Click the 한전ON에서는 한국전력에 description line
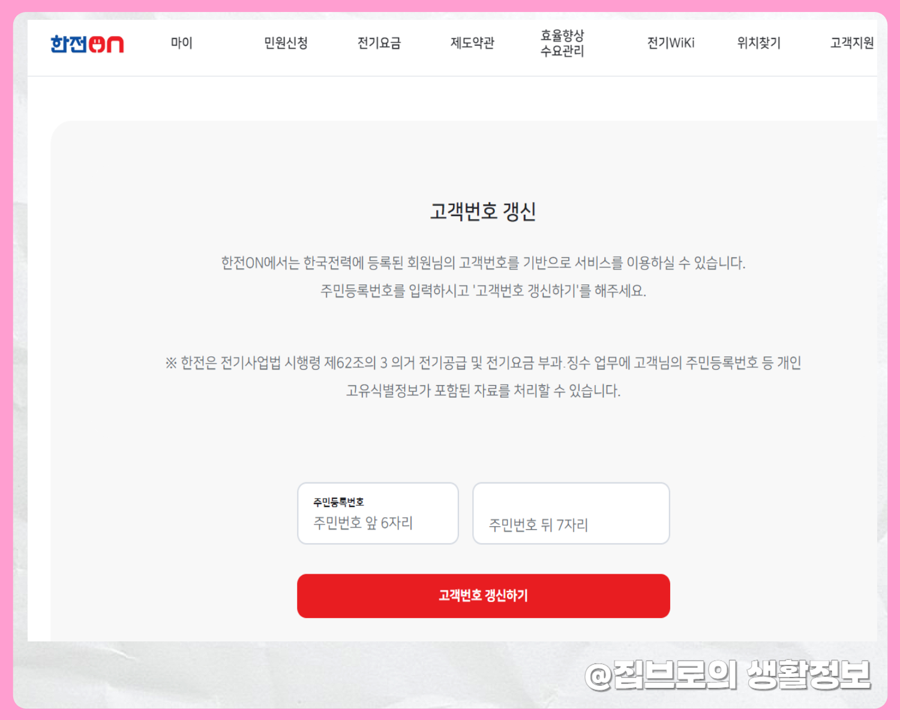 tap(483, 263)
